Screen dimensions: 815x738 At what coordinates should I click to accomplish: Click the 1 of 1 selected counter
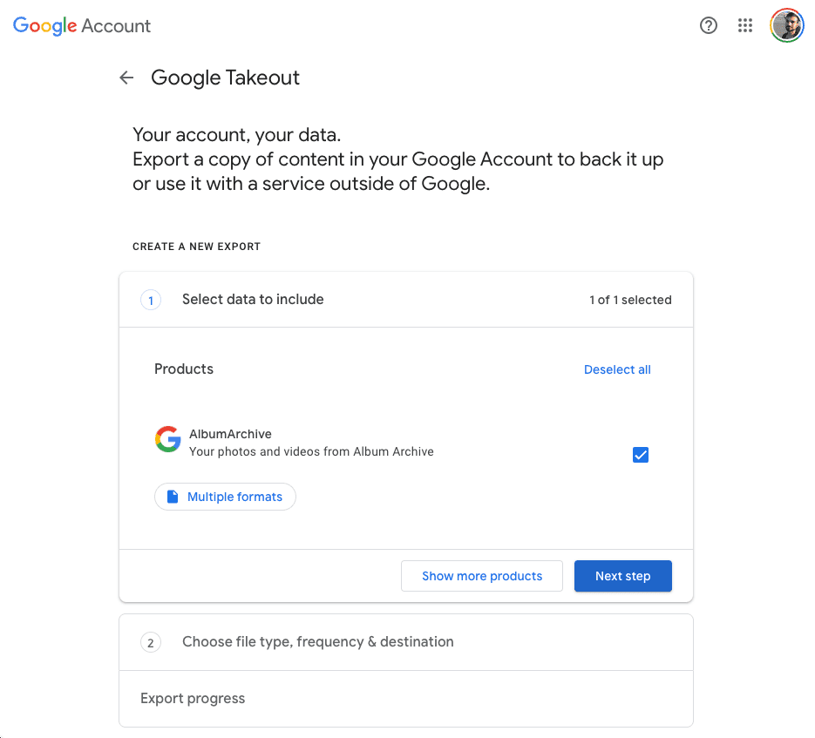pyautogui.click(x=630, y=300)
